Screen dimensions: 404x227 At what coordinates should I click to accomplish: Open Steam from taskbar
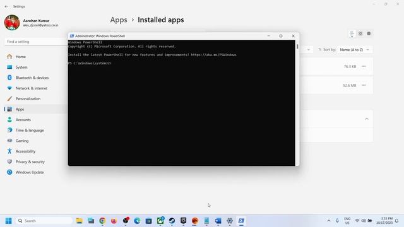tap(172, 221)
